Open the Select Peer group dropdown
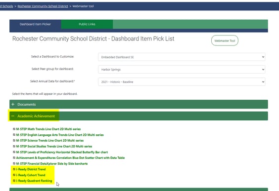Screen dimensions: 279x191 point(182,70)
